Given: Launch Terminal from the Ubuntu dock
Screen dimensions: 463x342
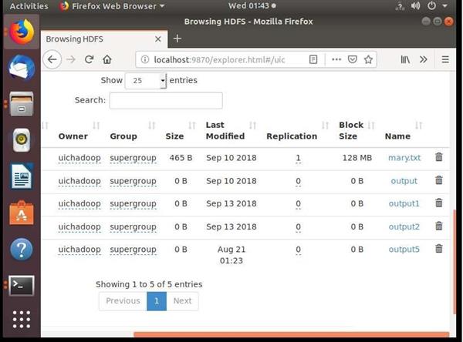Looking at the screenshot, I should tap(22, 285).
